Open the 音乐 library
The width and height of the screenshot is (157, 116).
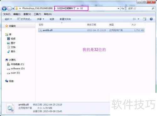click(x=13, y=51)
